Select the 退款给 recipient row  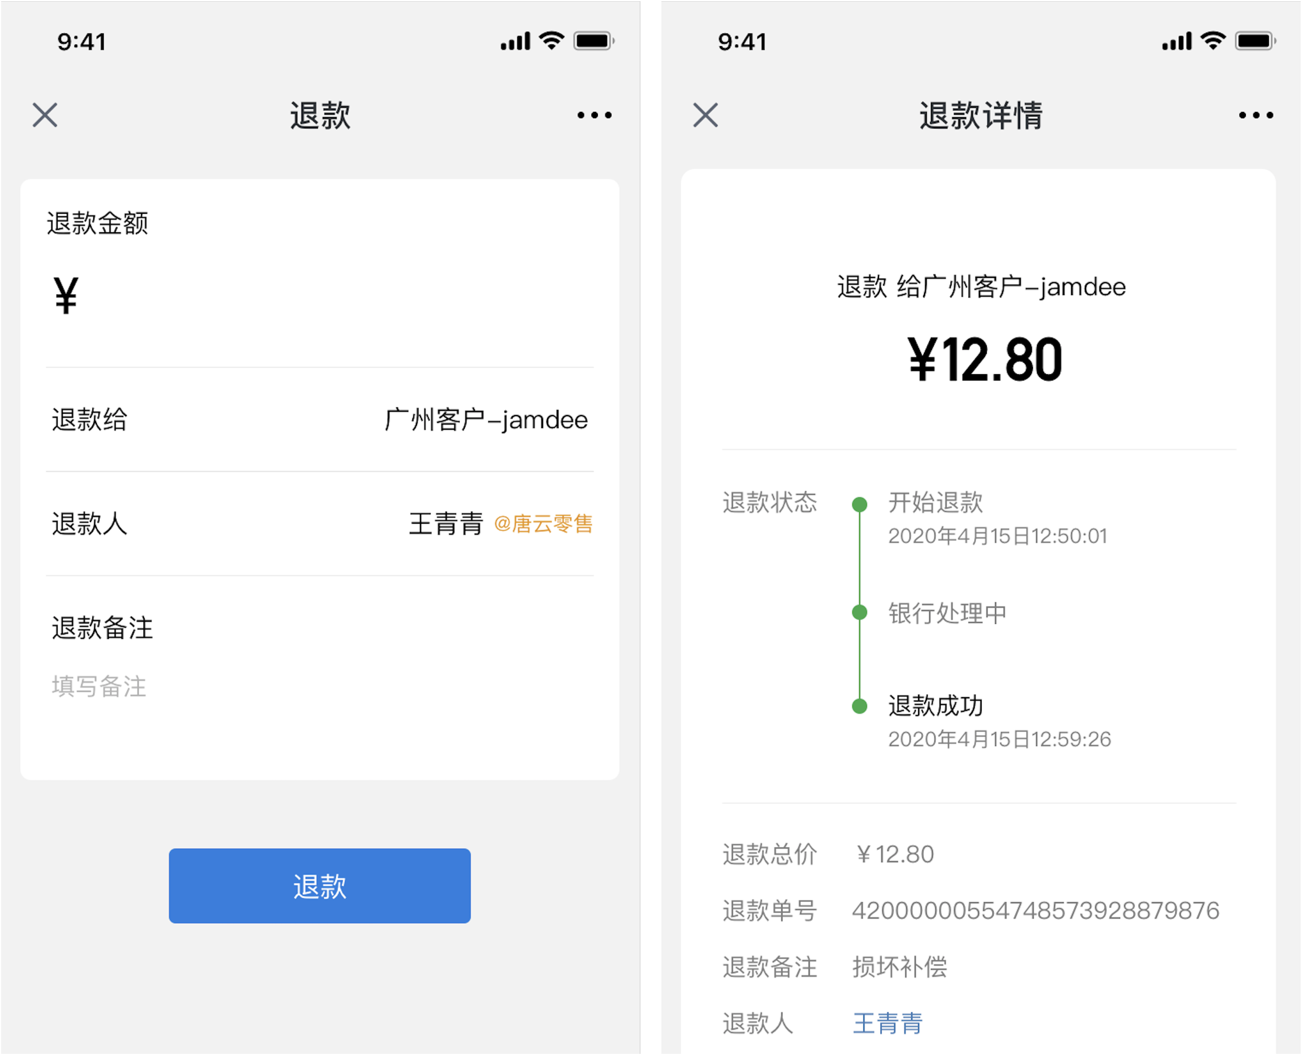pos(320,420)
